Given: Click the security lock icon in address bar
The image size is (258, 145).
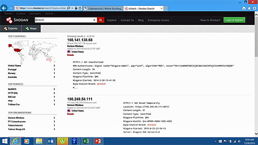Looking at the screenshot, I should (x=76, y=8).
